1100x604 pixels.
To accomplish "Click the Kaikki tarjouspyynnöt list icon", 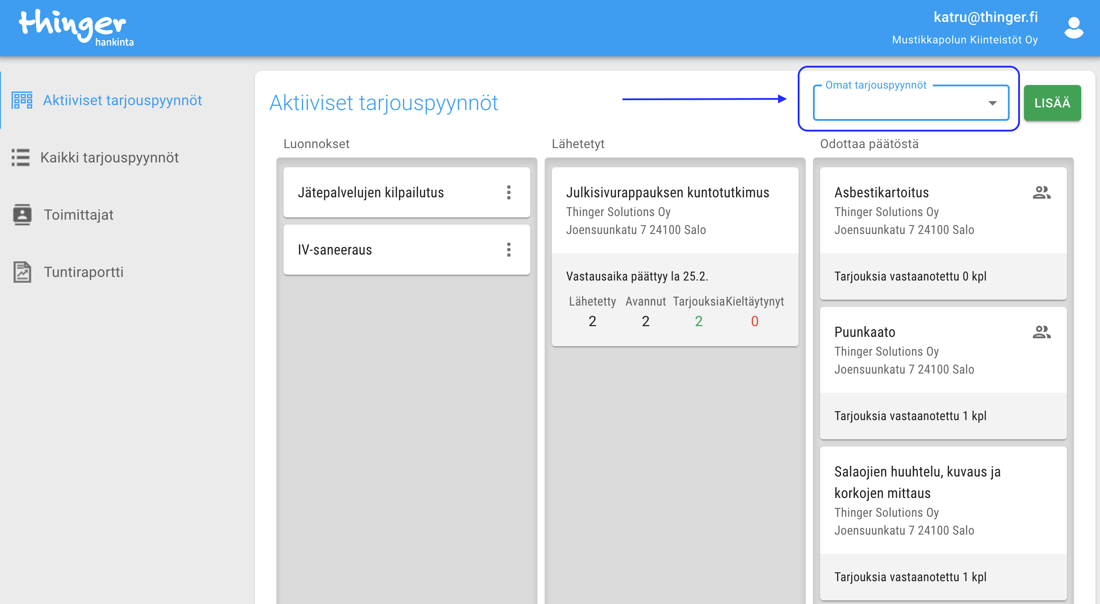I will (21, 157).
